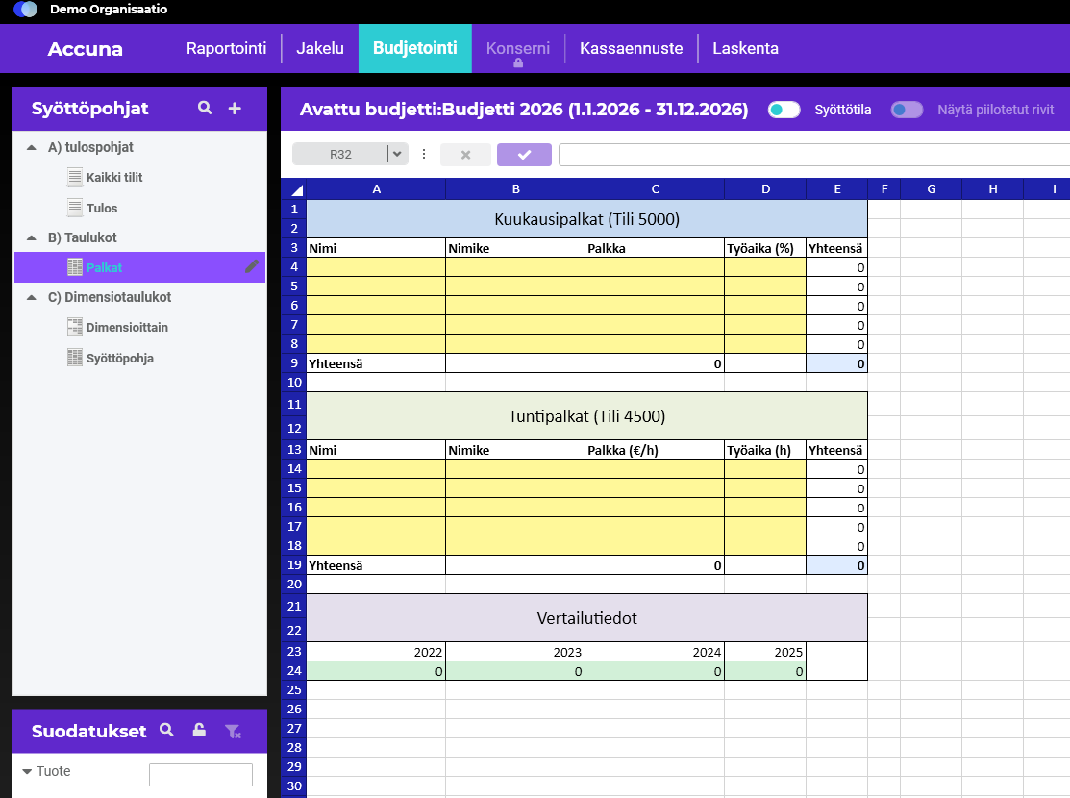Open Dimensioittain template
This screenshot has height=798, width=1070.
click(127, 328)
